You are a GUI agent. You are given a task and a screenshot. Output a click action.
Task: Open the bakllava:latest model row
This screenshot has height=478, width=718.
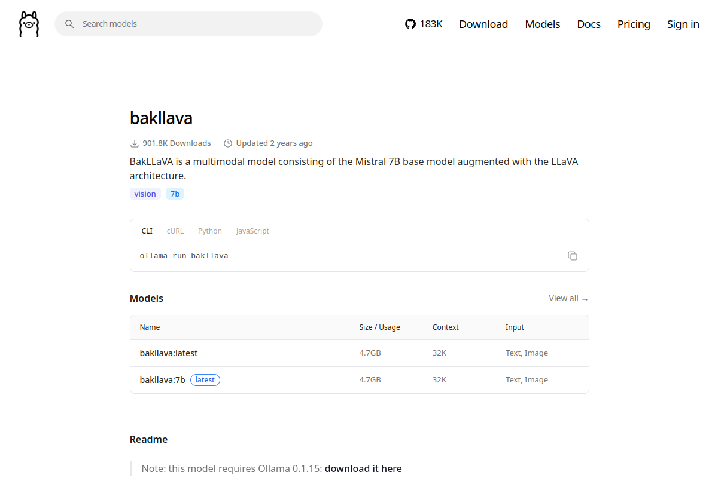[360, 353]
